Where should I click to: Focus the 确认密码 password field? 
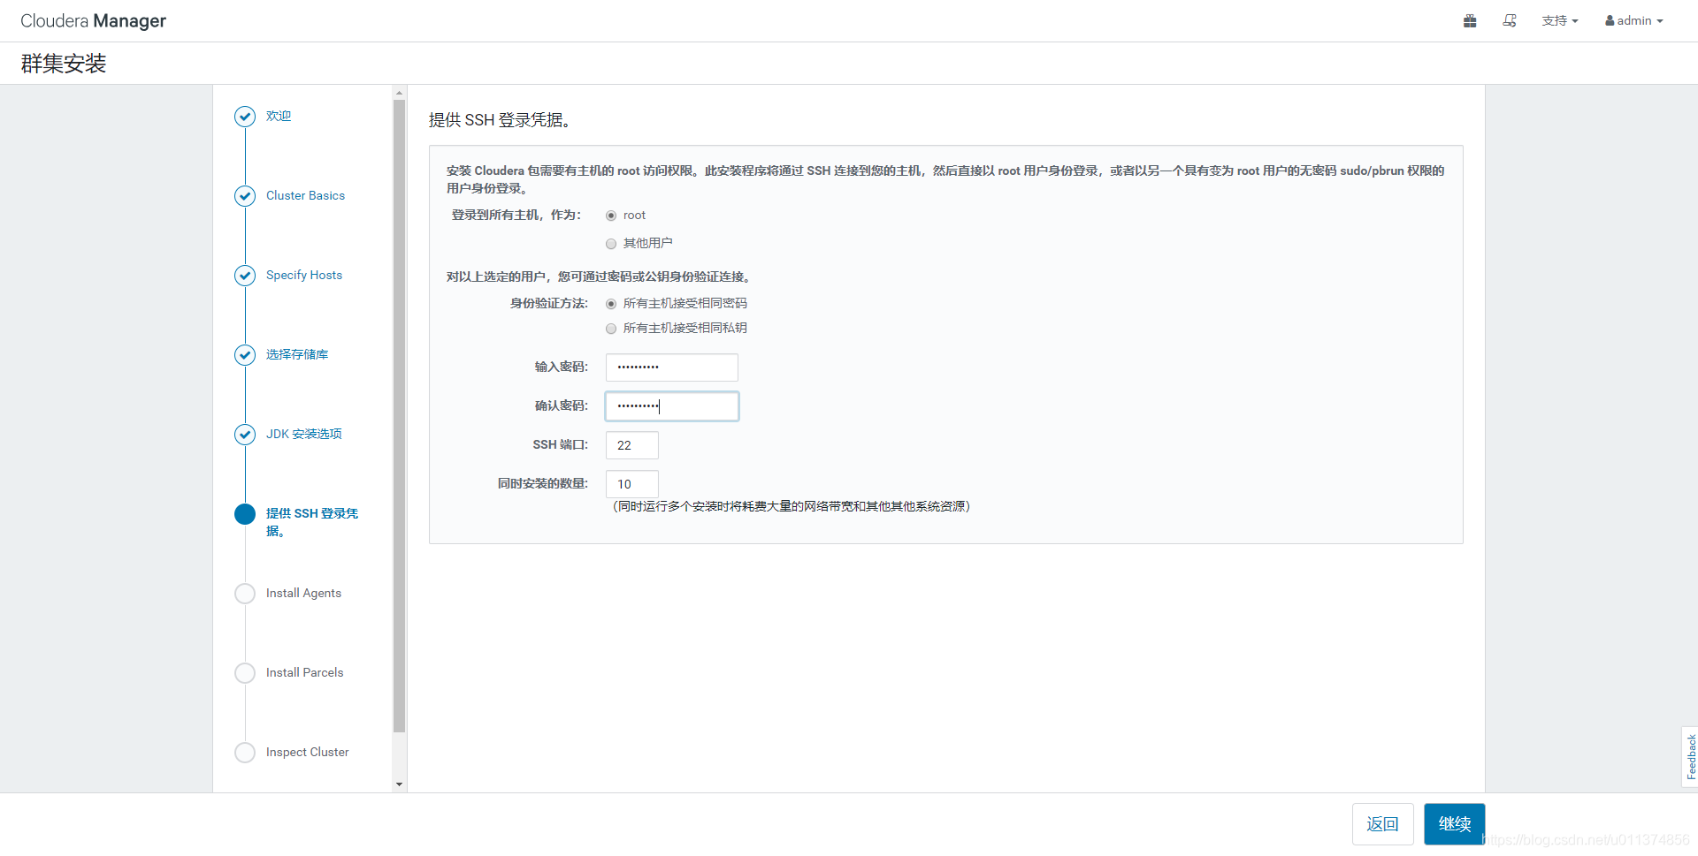click(672, 406)
